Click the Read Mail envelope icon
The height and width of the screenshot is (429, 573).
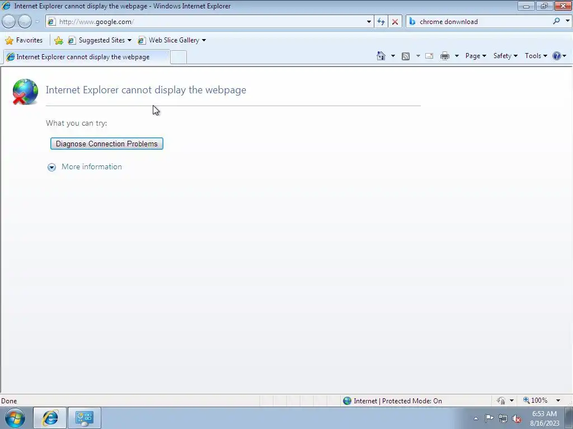click(429, 56)
